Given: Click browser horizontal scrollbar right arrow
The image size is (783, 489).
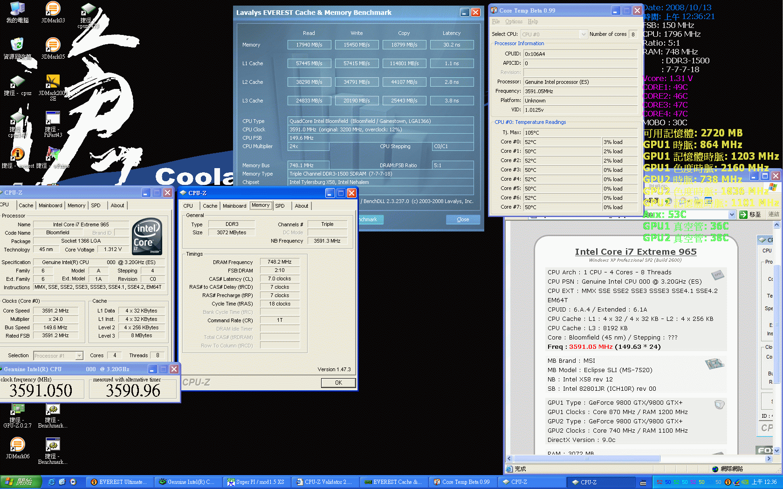Looking at the screenshot, I should 769,459.
